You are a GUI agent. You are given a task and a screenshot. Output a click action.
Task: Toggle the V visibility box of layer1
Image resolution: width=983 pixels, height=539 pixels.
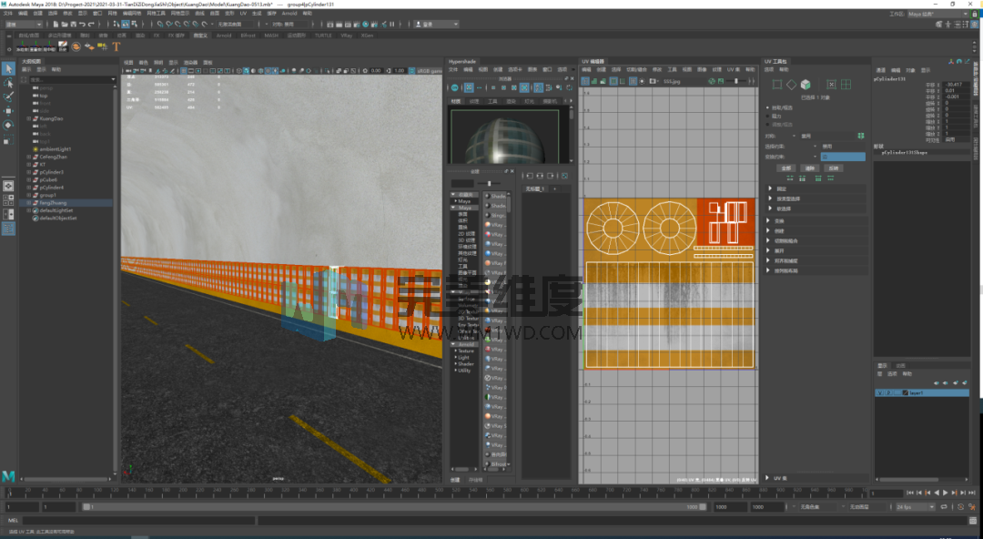tap(879, 392)
